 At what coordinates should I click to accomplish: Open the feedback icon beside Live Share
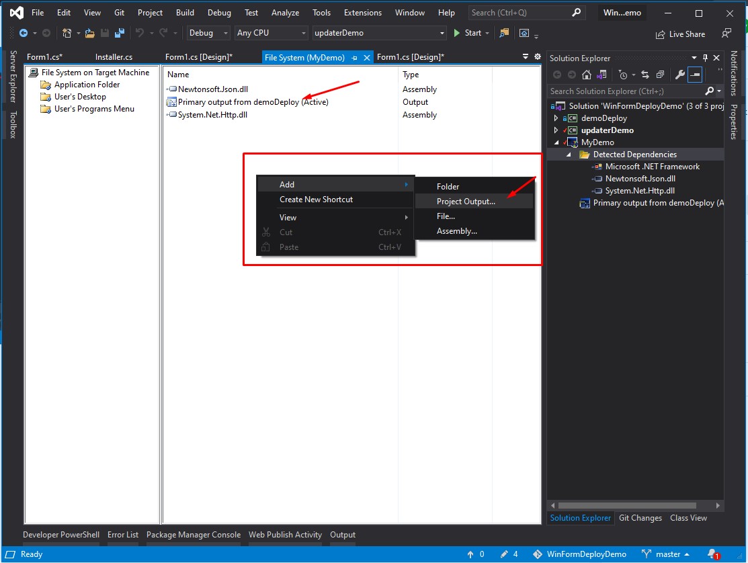click(726, 33)
